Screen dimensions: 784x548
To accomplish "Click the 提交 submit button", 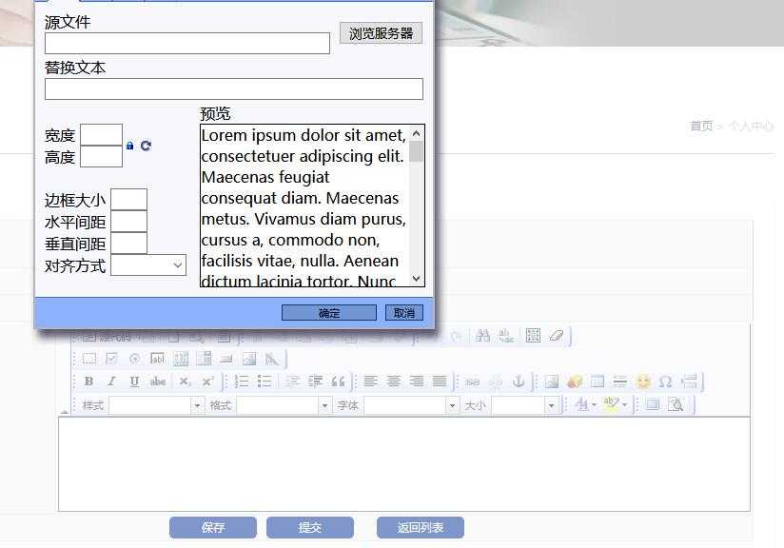I will click(x=310, y=527).
